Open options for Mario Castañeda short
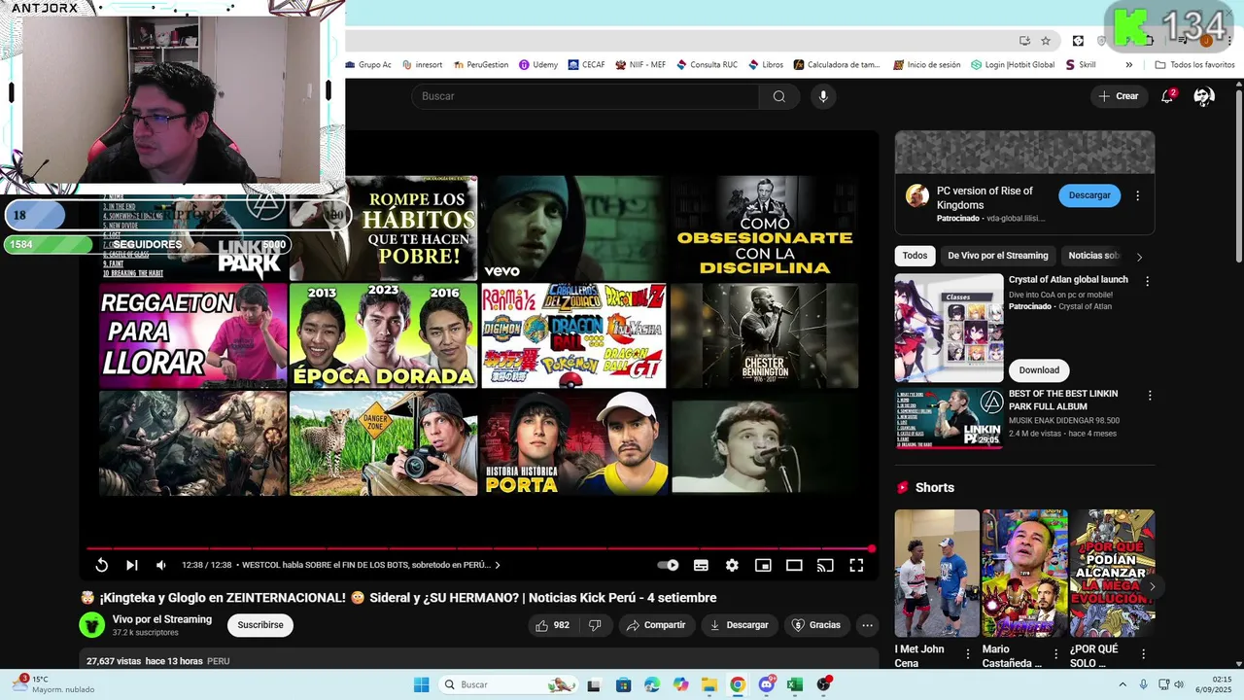Screen dimensions: 1244x700 click(x=1056, y=654)
